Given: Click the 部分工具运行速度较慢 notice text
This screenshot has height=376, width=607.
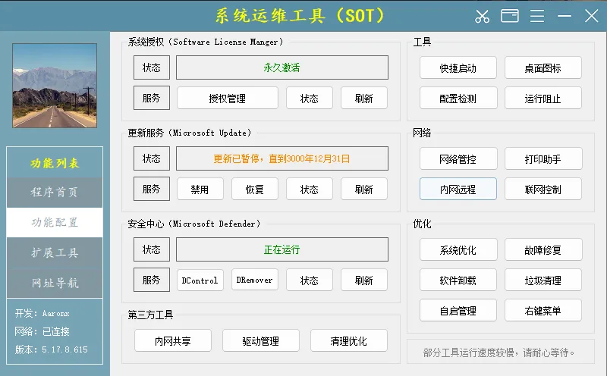Looking at the screenshot, I should [498, 352].
